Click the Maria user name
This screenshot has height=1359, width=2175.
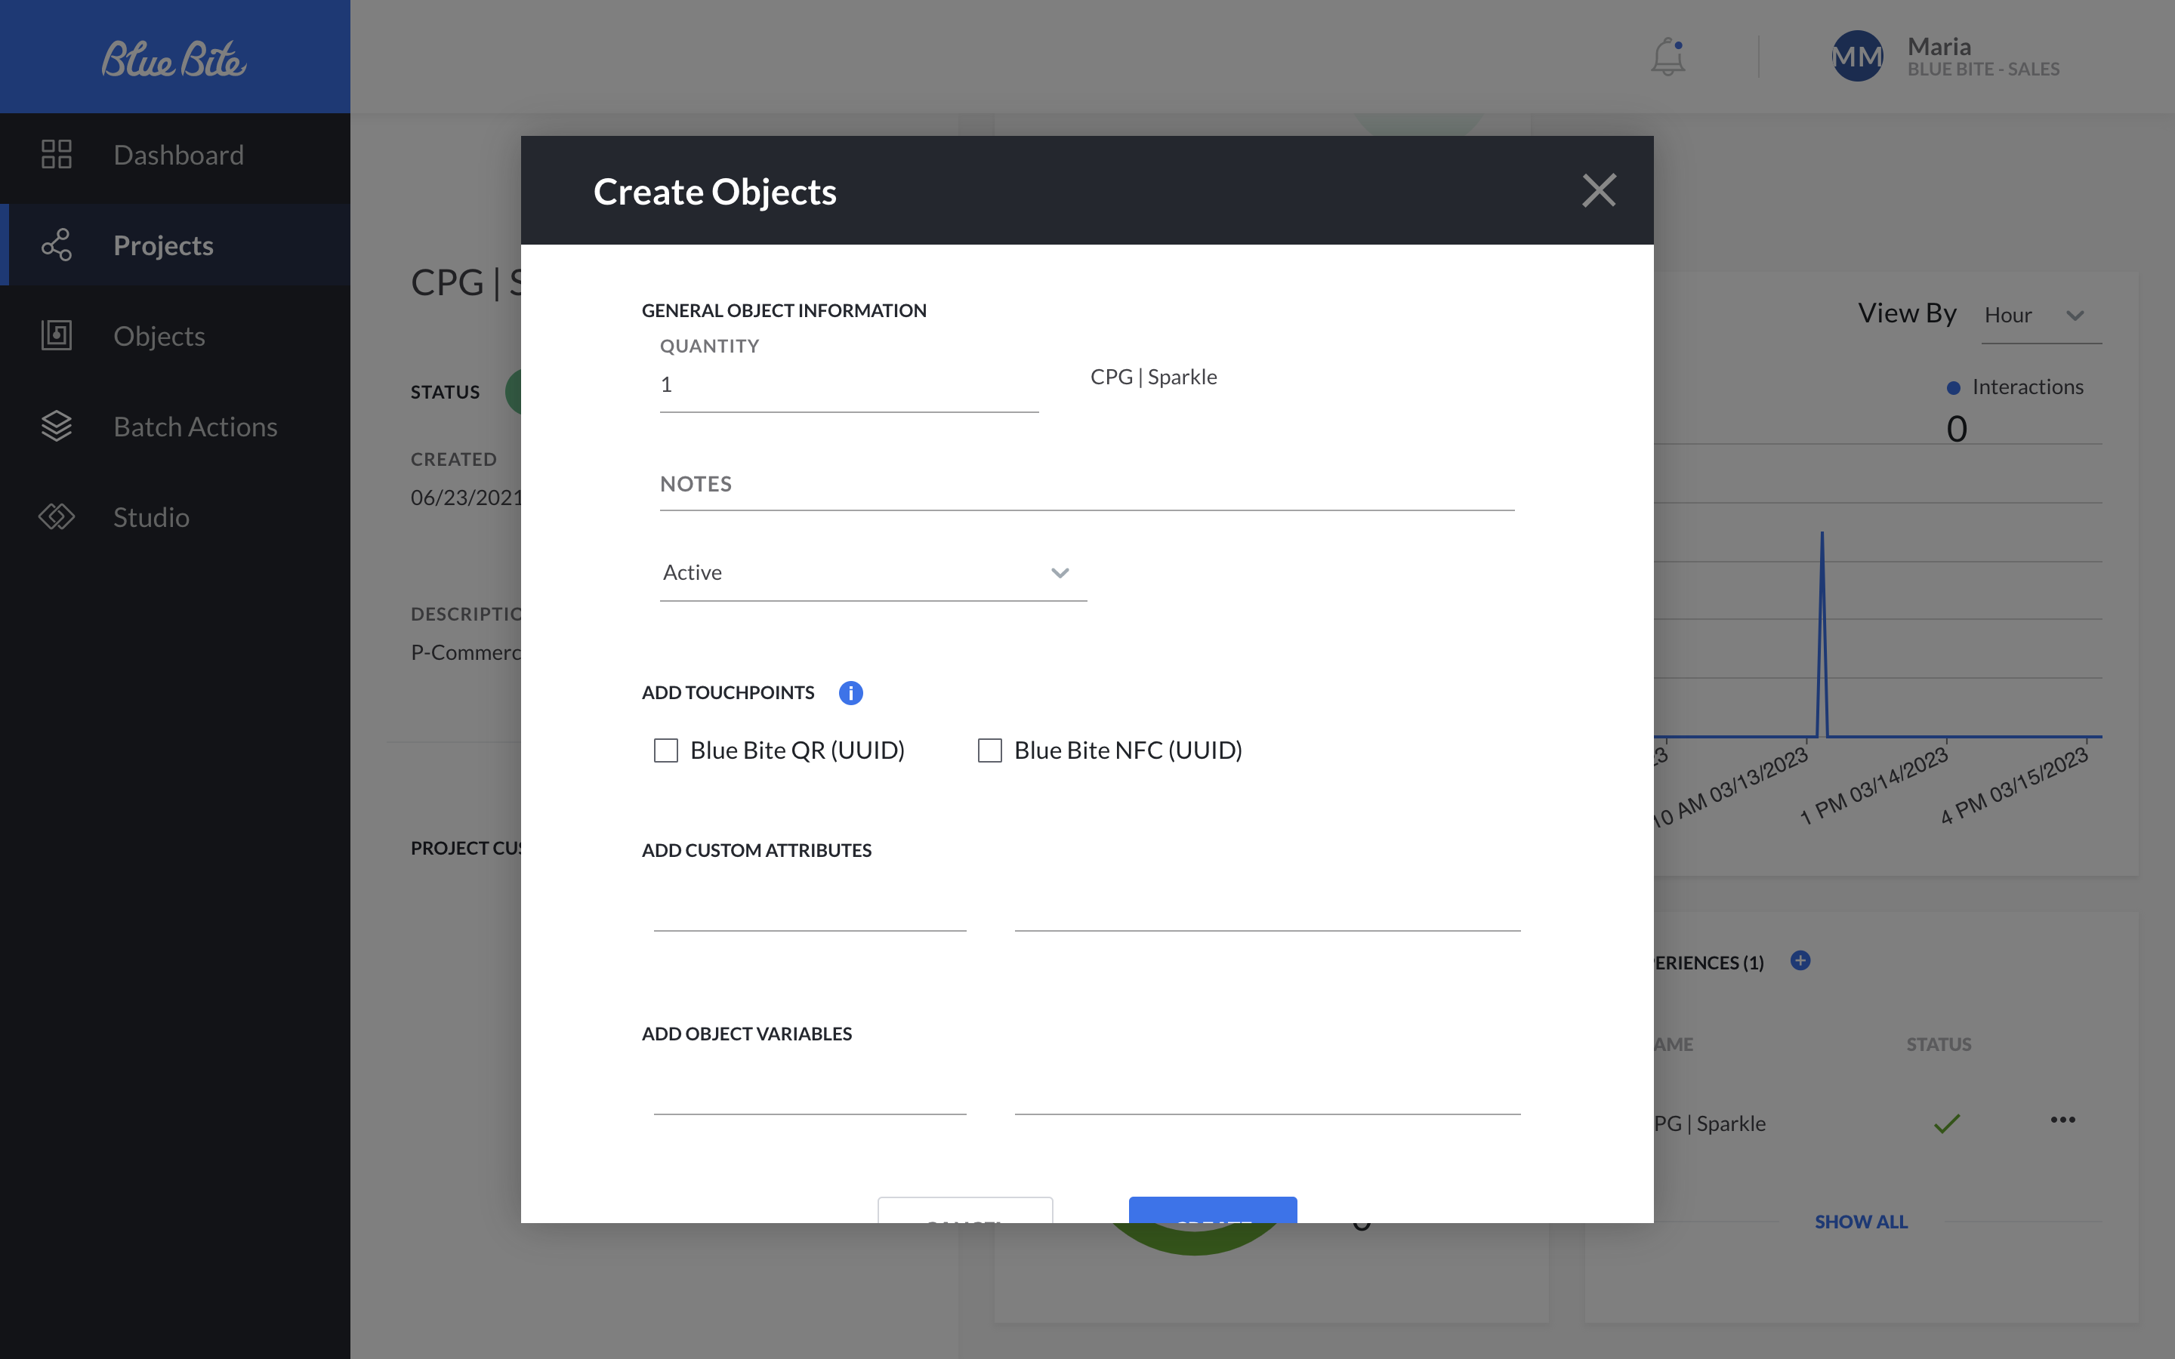pyautogui.click(x=1939, y=46)
